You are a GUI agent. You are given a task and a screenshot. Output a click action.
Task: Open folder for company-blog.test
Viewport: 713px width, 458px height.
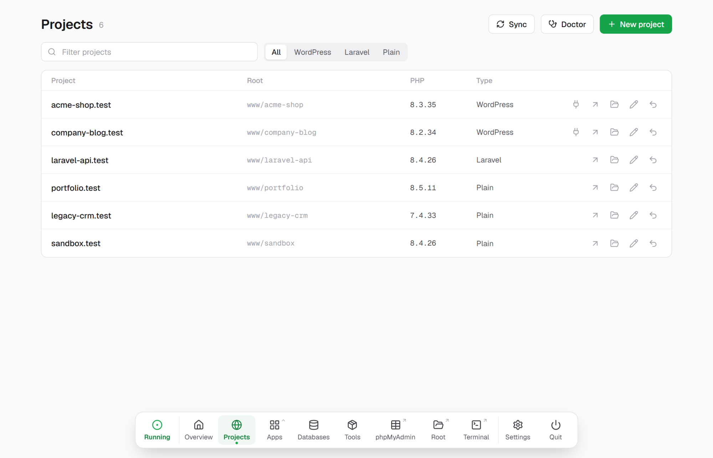pyautogui.click(x=614, y=132)
